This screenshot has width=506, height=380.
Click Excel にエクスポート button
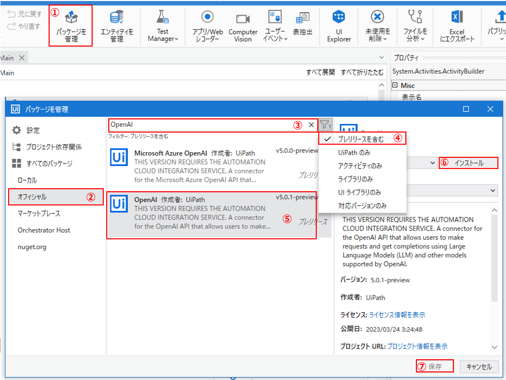(x=457, y=26)
